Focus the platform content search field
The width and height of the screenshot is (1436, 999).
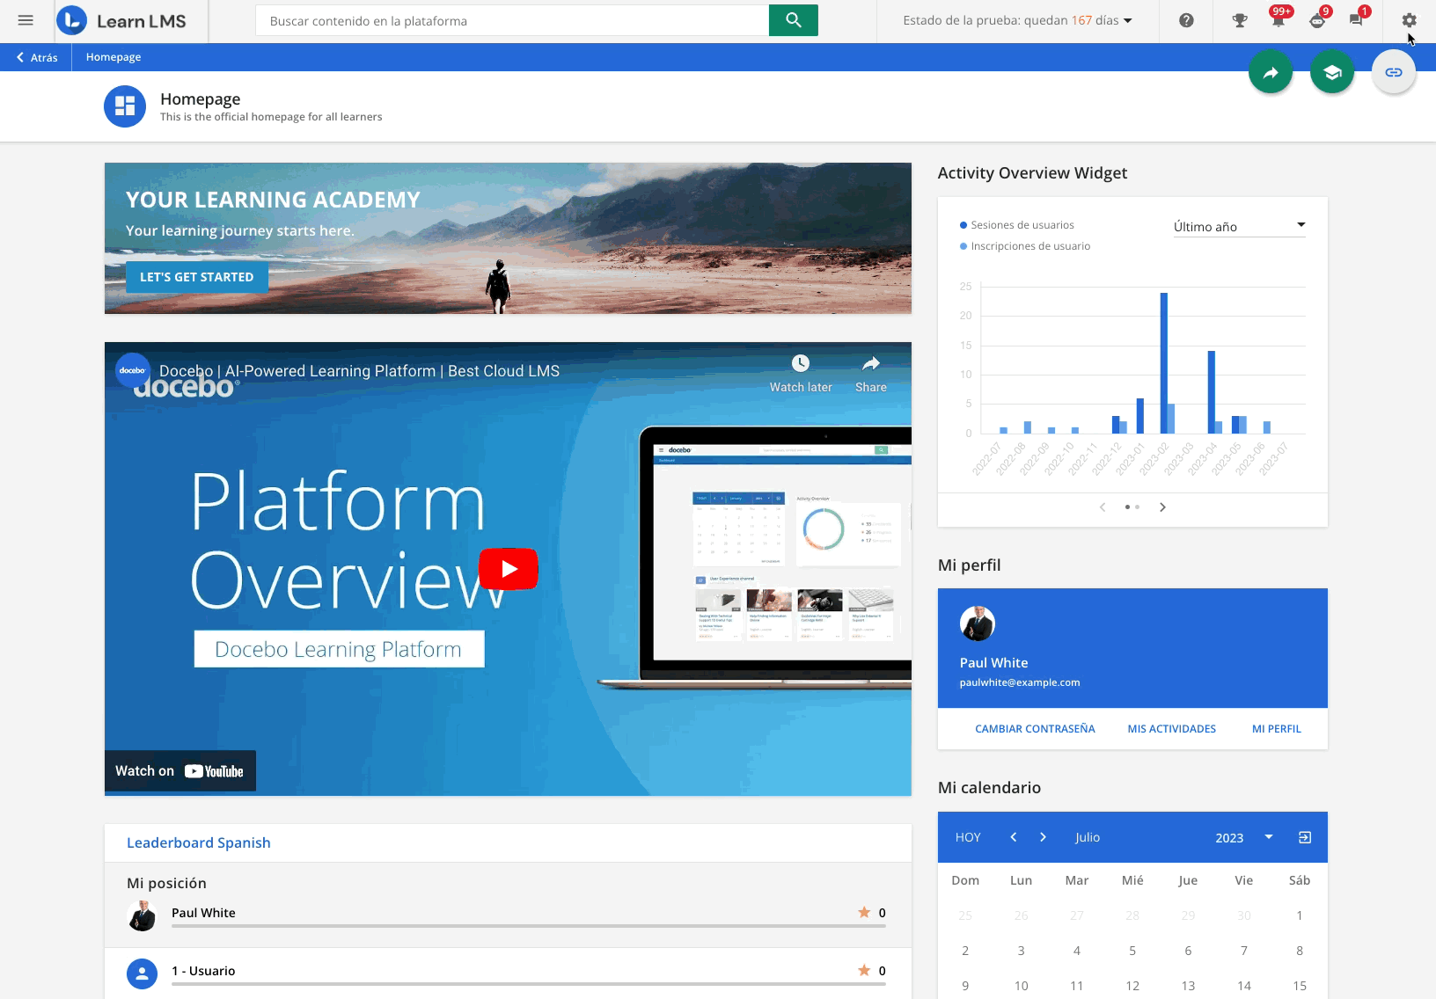coord(512,20)
